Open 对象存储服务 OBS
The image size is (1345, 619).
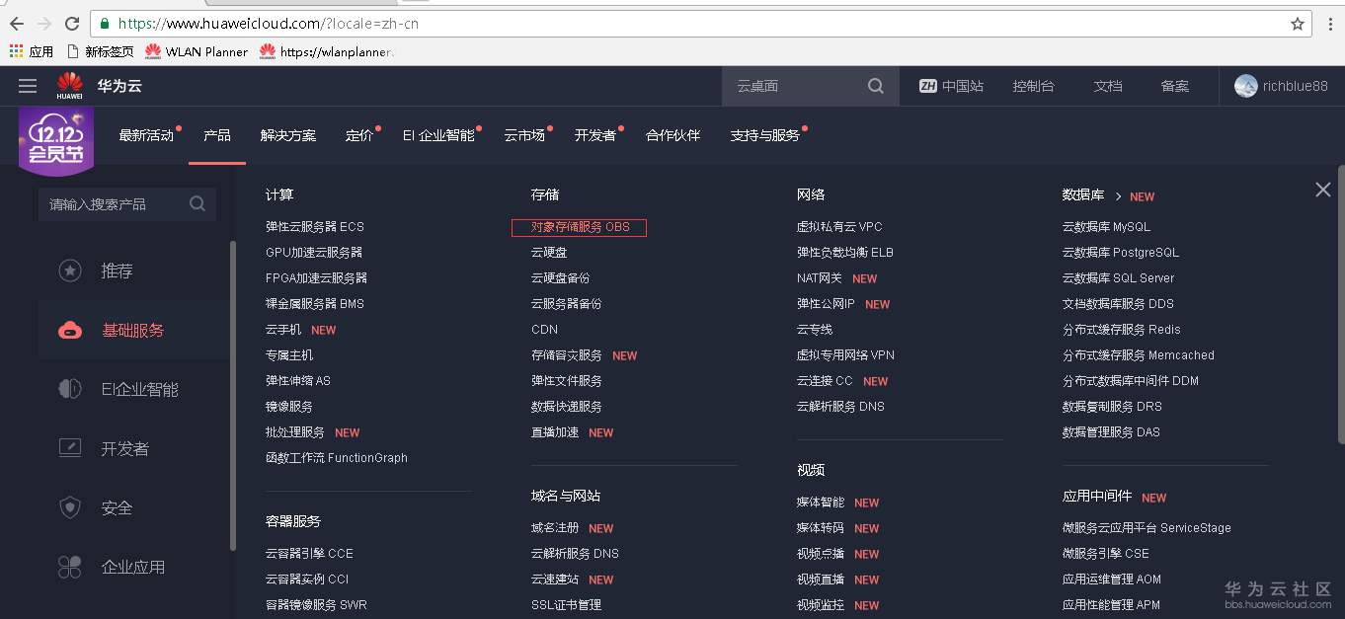pos(579,227)
